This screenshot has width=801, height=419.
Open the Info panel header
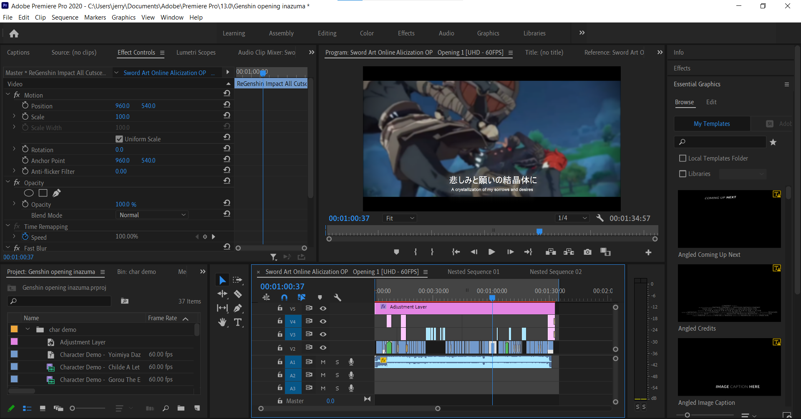pyautogui.click(x=678, y=53)
